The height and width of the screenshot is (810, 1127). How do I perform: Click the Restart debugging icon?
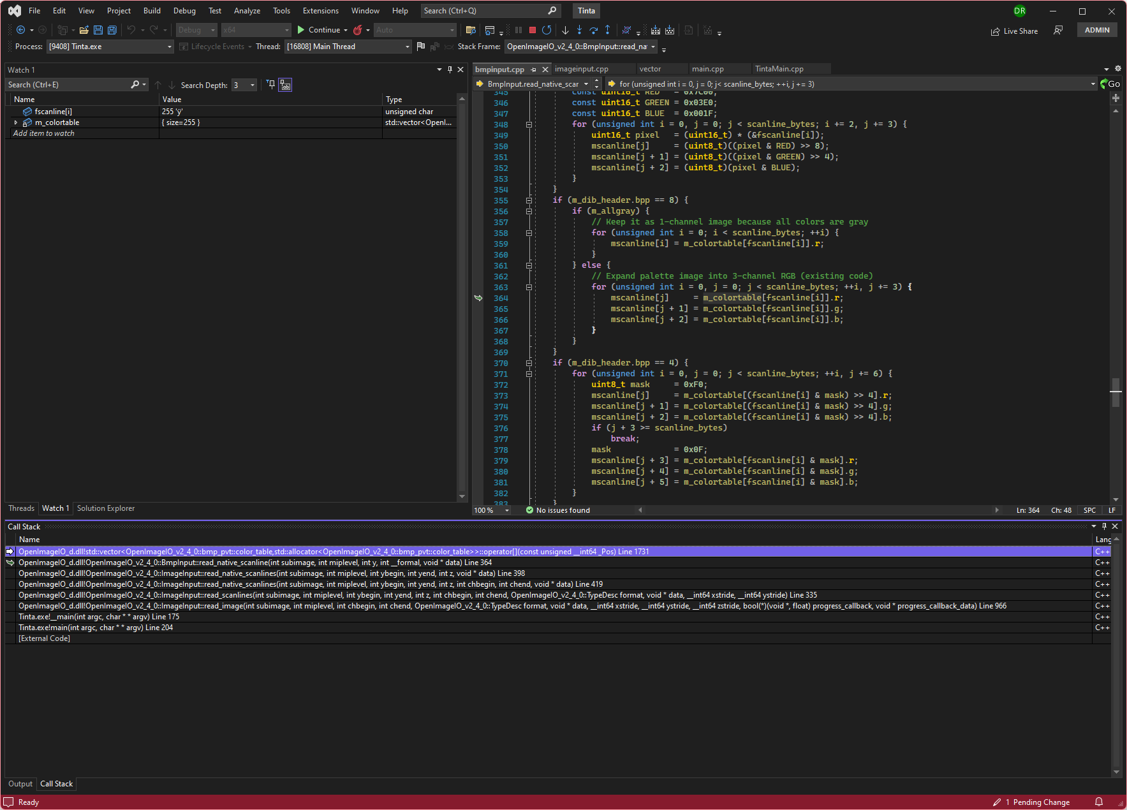[547, 30]
